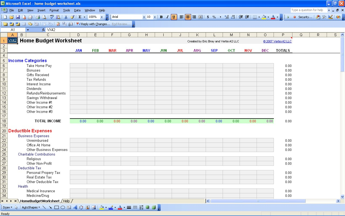The image size is (345, 216).
Task: Insert WordArt from the Drawing toolbar
Action: point(75,208)
